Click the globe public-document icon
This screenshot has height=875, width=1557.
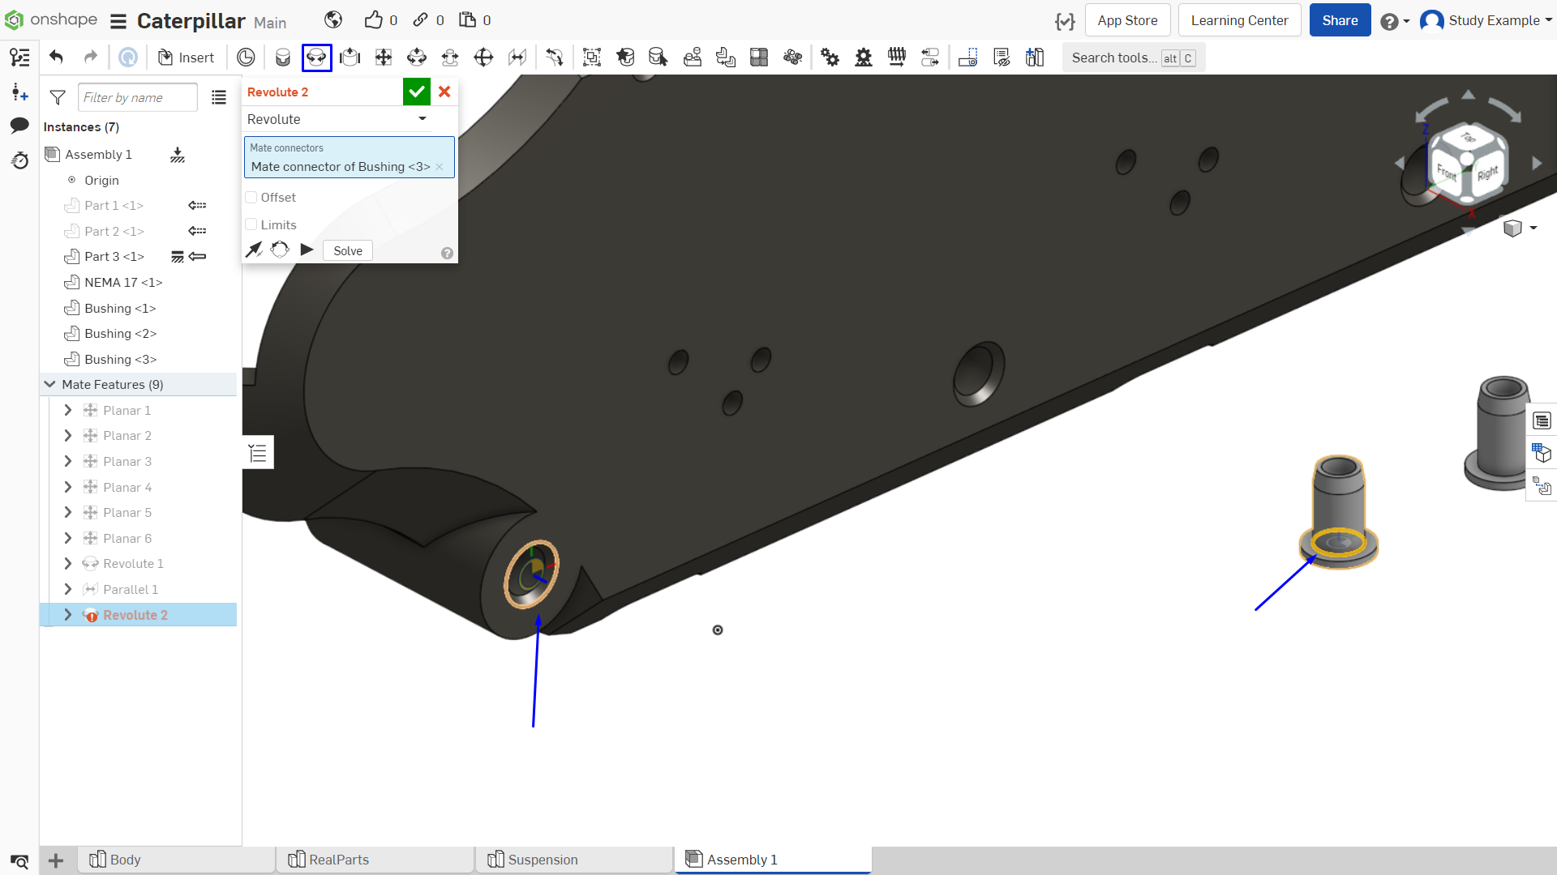click(333, 20)
